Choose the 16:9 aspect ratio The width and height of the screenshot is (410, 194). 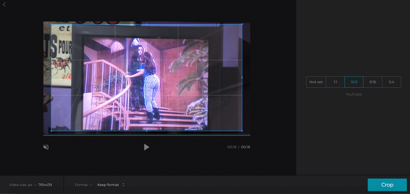354,82
